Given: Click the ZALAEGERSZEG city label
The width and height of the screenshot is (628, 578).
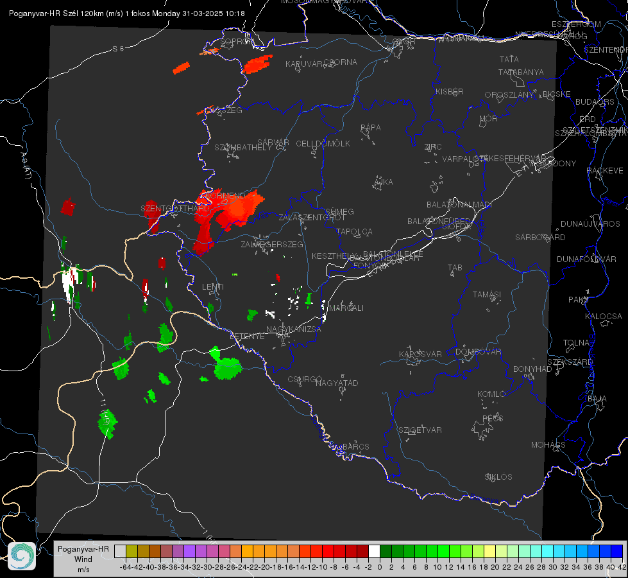Looking at the screenshot, I should click(272, 244).
